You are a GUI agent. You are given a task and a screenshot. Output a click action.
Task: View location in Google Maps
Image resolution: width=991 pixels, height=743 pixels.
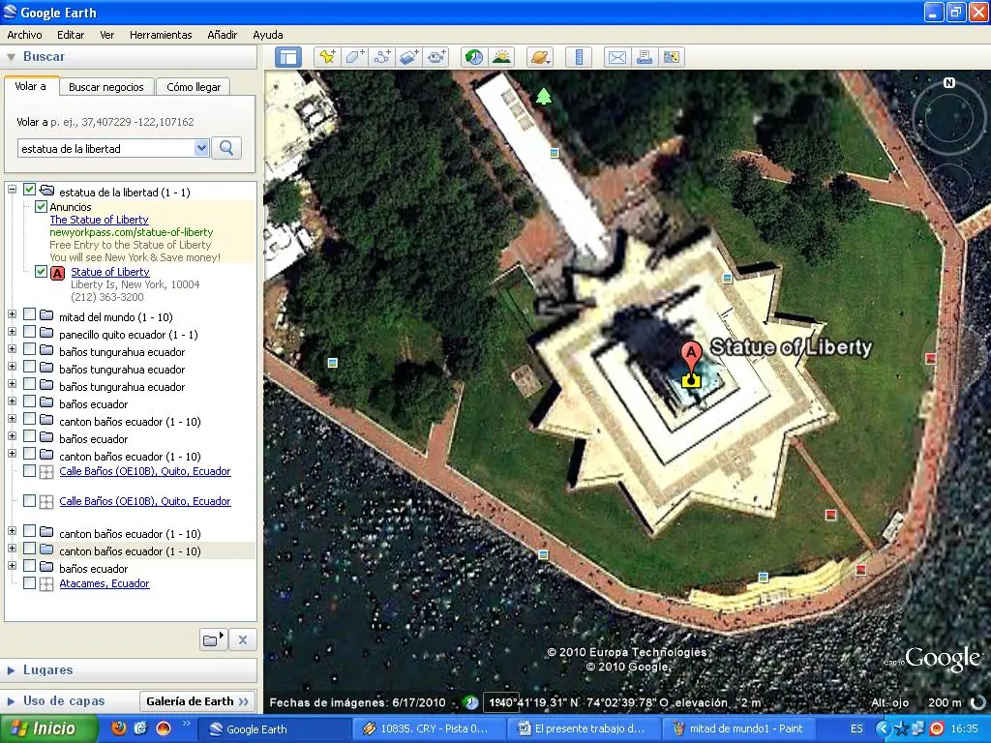coord(672,57)
